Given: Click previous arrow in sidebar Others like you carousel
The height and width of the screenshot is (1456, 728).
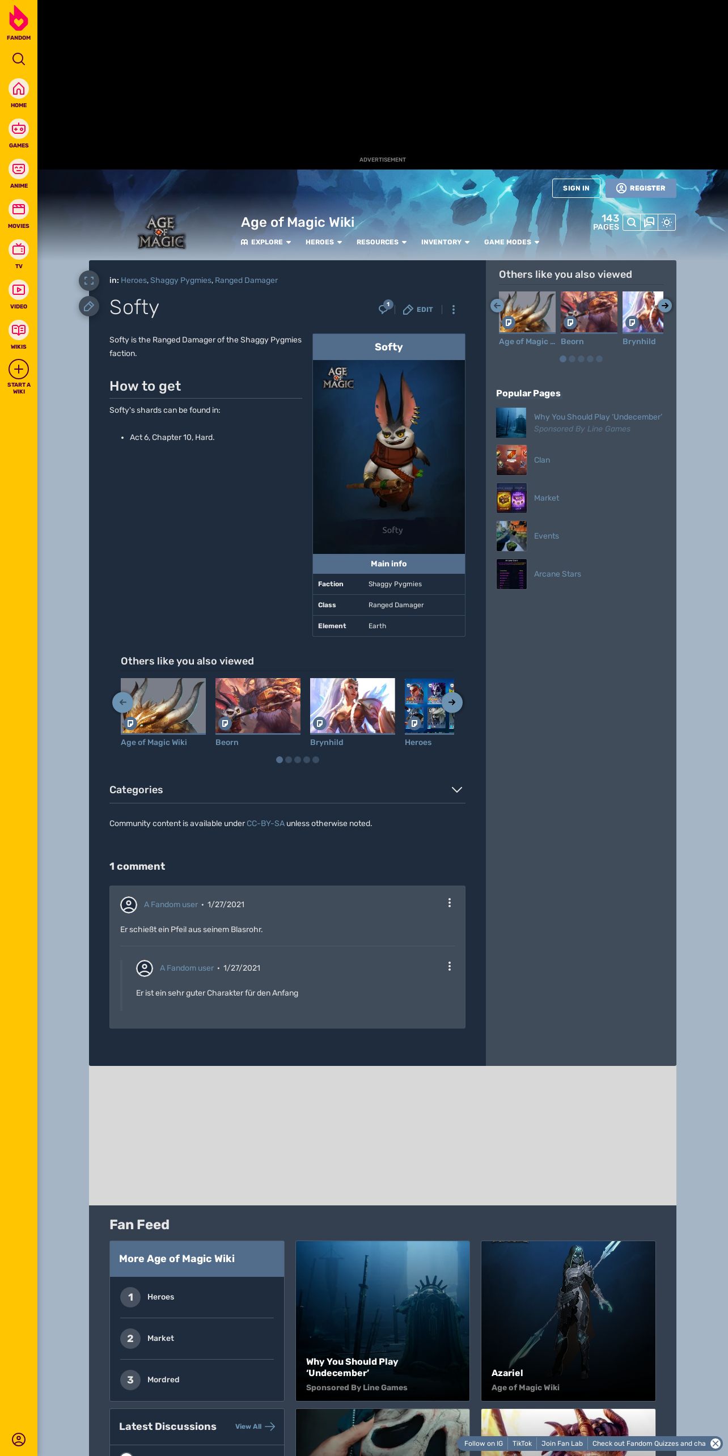Looking at the screenshot, I should (x=497, y=306).
